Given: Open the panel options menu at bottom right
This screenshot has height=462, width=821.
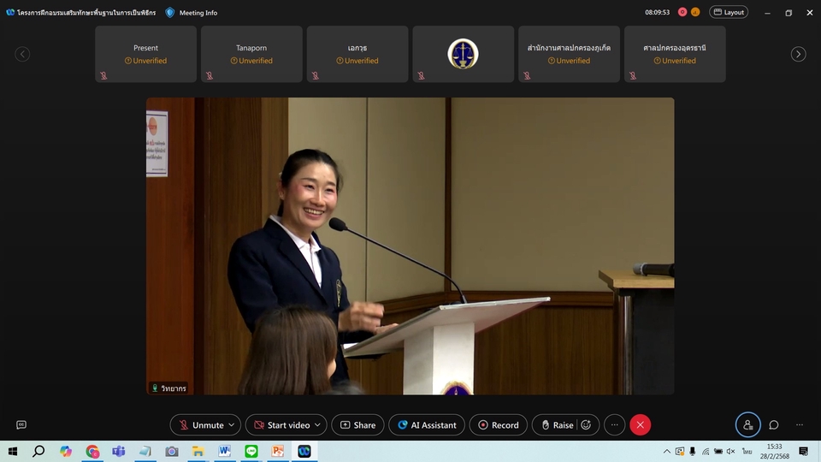Looking at the screenshot, I should coord(800,424).
